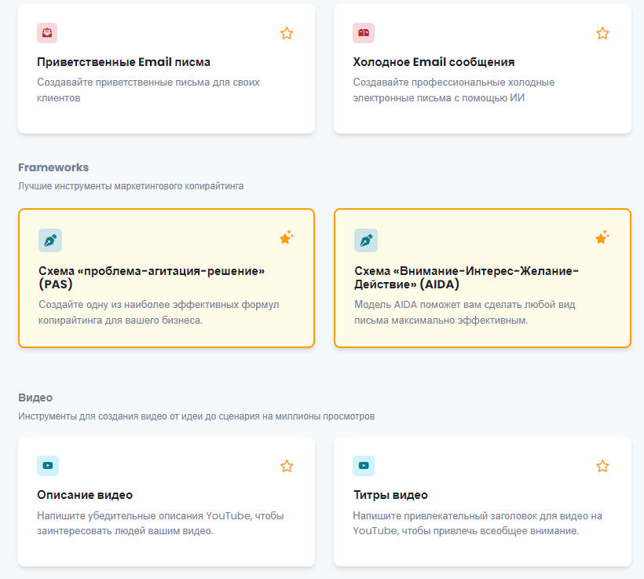The width and height of the screenshot is (644, 579).
Task: Click the AIDA framework pen icon
Action: point(366,240)
